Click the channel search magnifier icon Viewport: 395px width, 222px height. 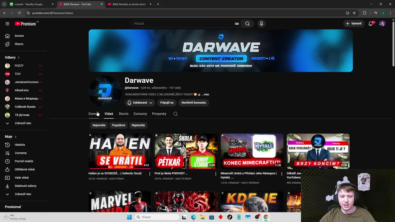(175, 114)
